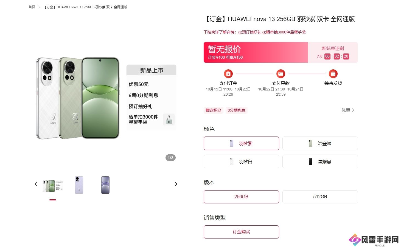Click the tote bag gift icon

tap(169, 120)
